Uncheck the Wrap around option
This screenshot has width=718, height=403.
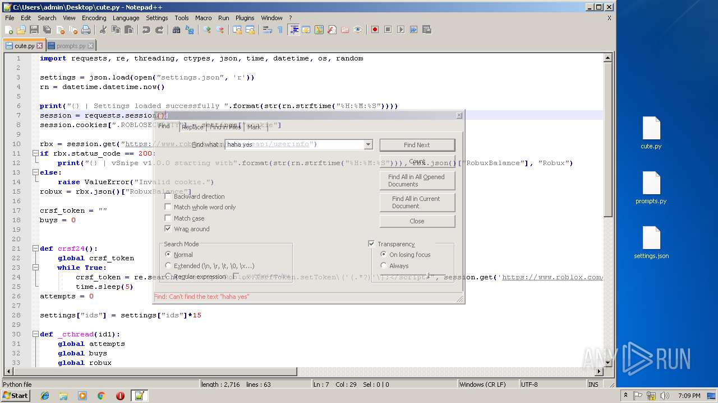point(168,229)
